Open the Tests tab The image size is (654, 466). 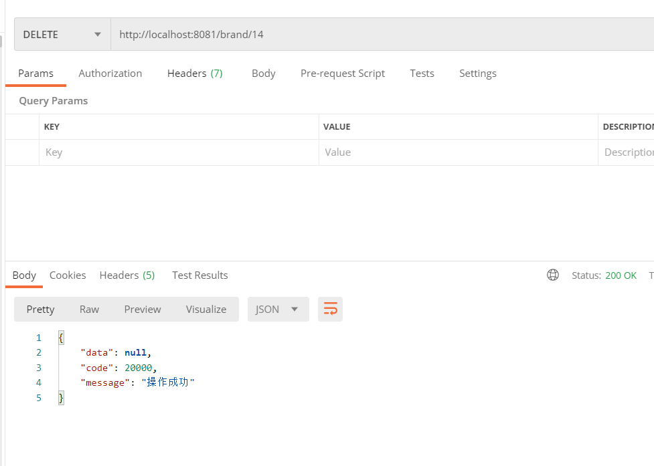422,74
